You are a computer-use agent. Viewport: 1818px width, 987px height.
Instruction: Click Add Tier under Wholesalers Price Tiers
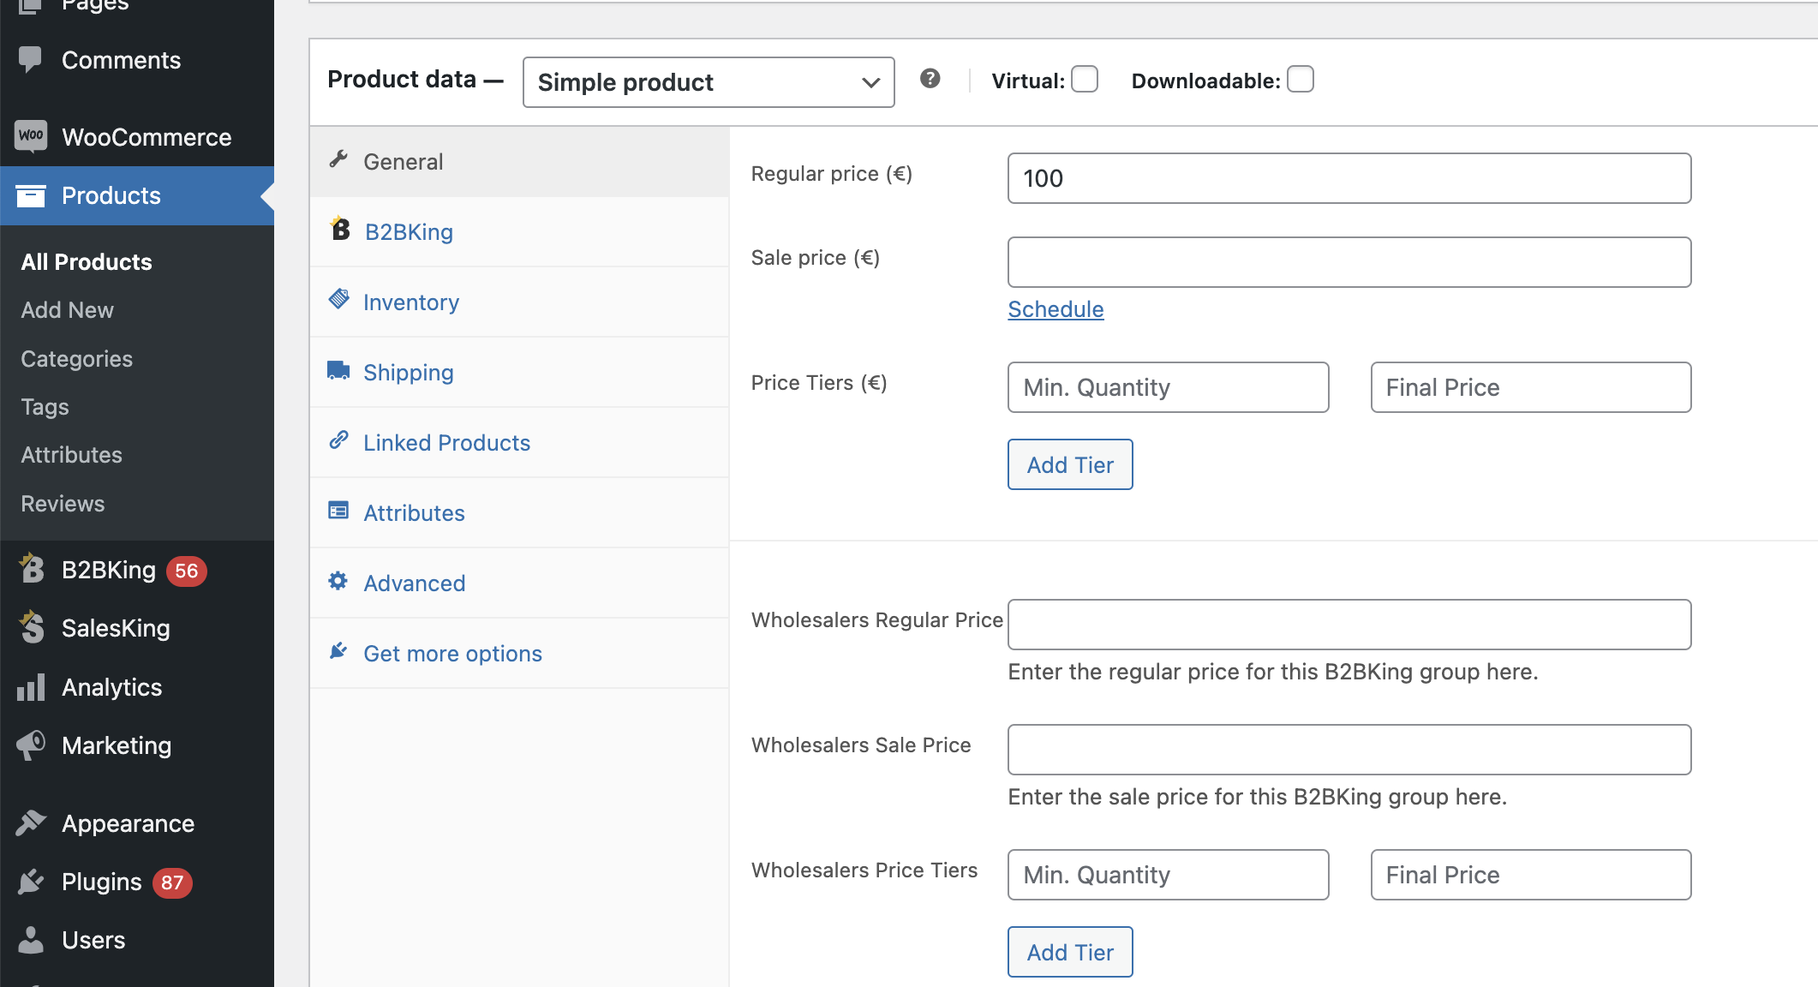point(1070,952)
